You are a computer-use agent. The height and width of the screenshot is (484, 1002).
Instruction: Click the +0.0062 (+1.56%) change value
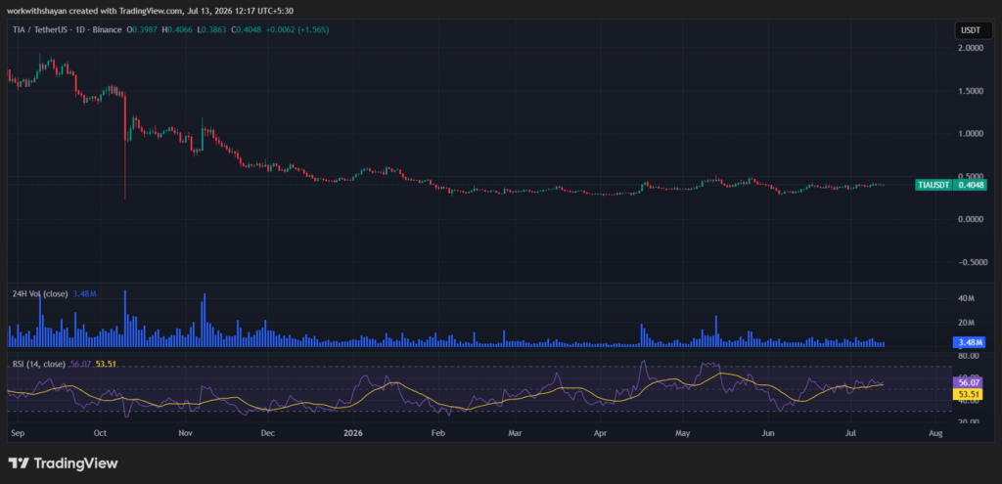click(x=296, y=29)
